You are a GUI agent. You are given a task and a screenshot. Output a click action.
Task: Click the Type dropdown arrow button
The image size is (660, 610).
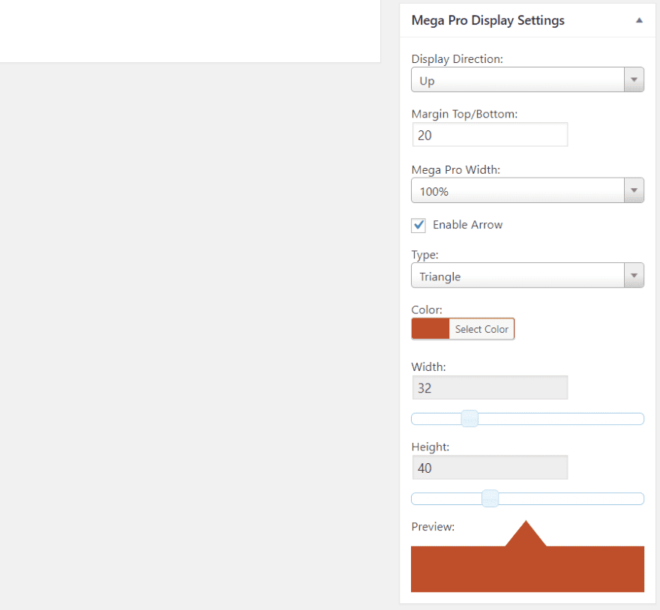634,276
